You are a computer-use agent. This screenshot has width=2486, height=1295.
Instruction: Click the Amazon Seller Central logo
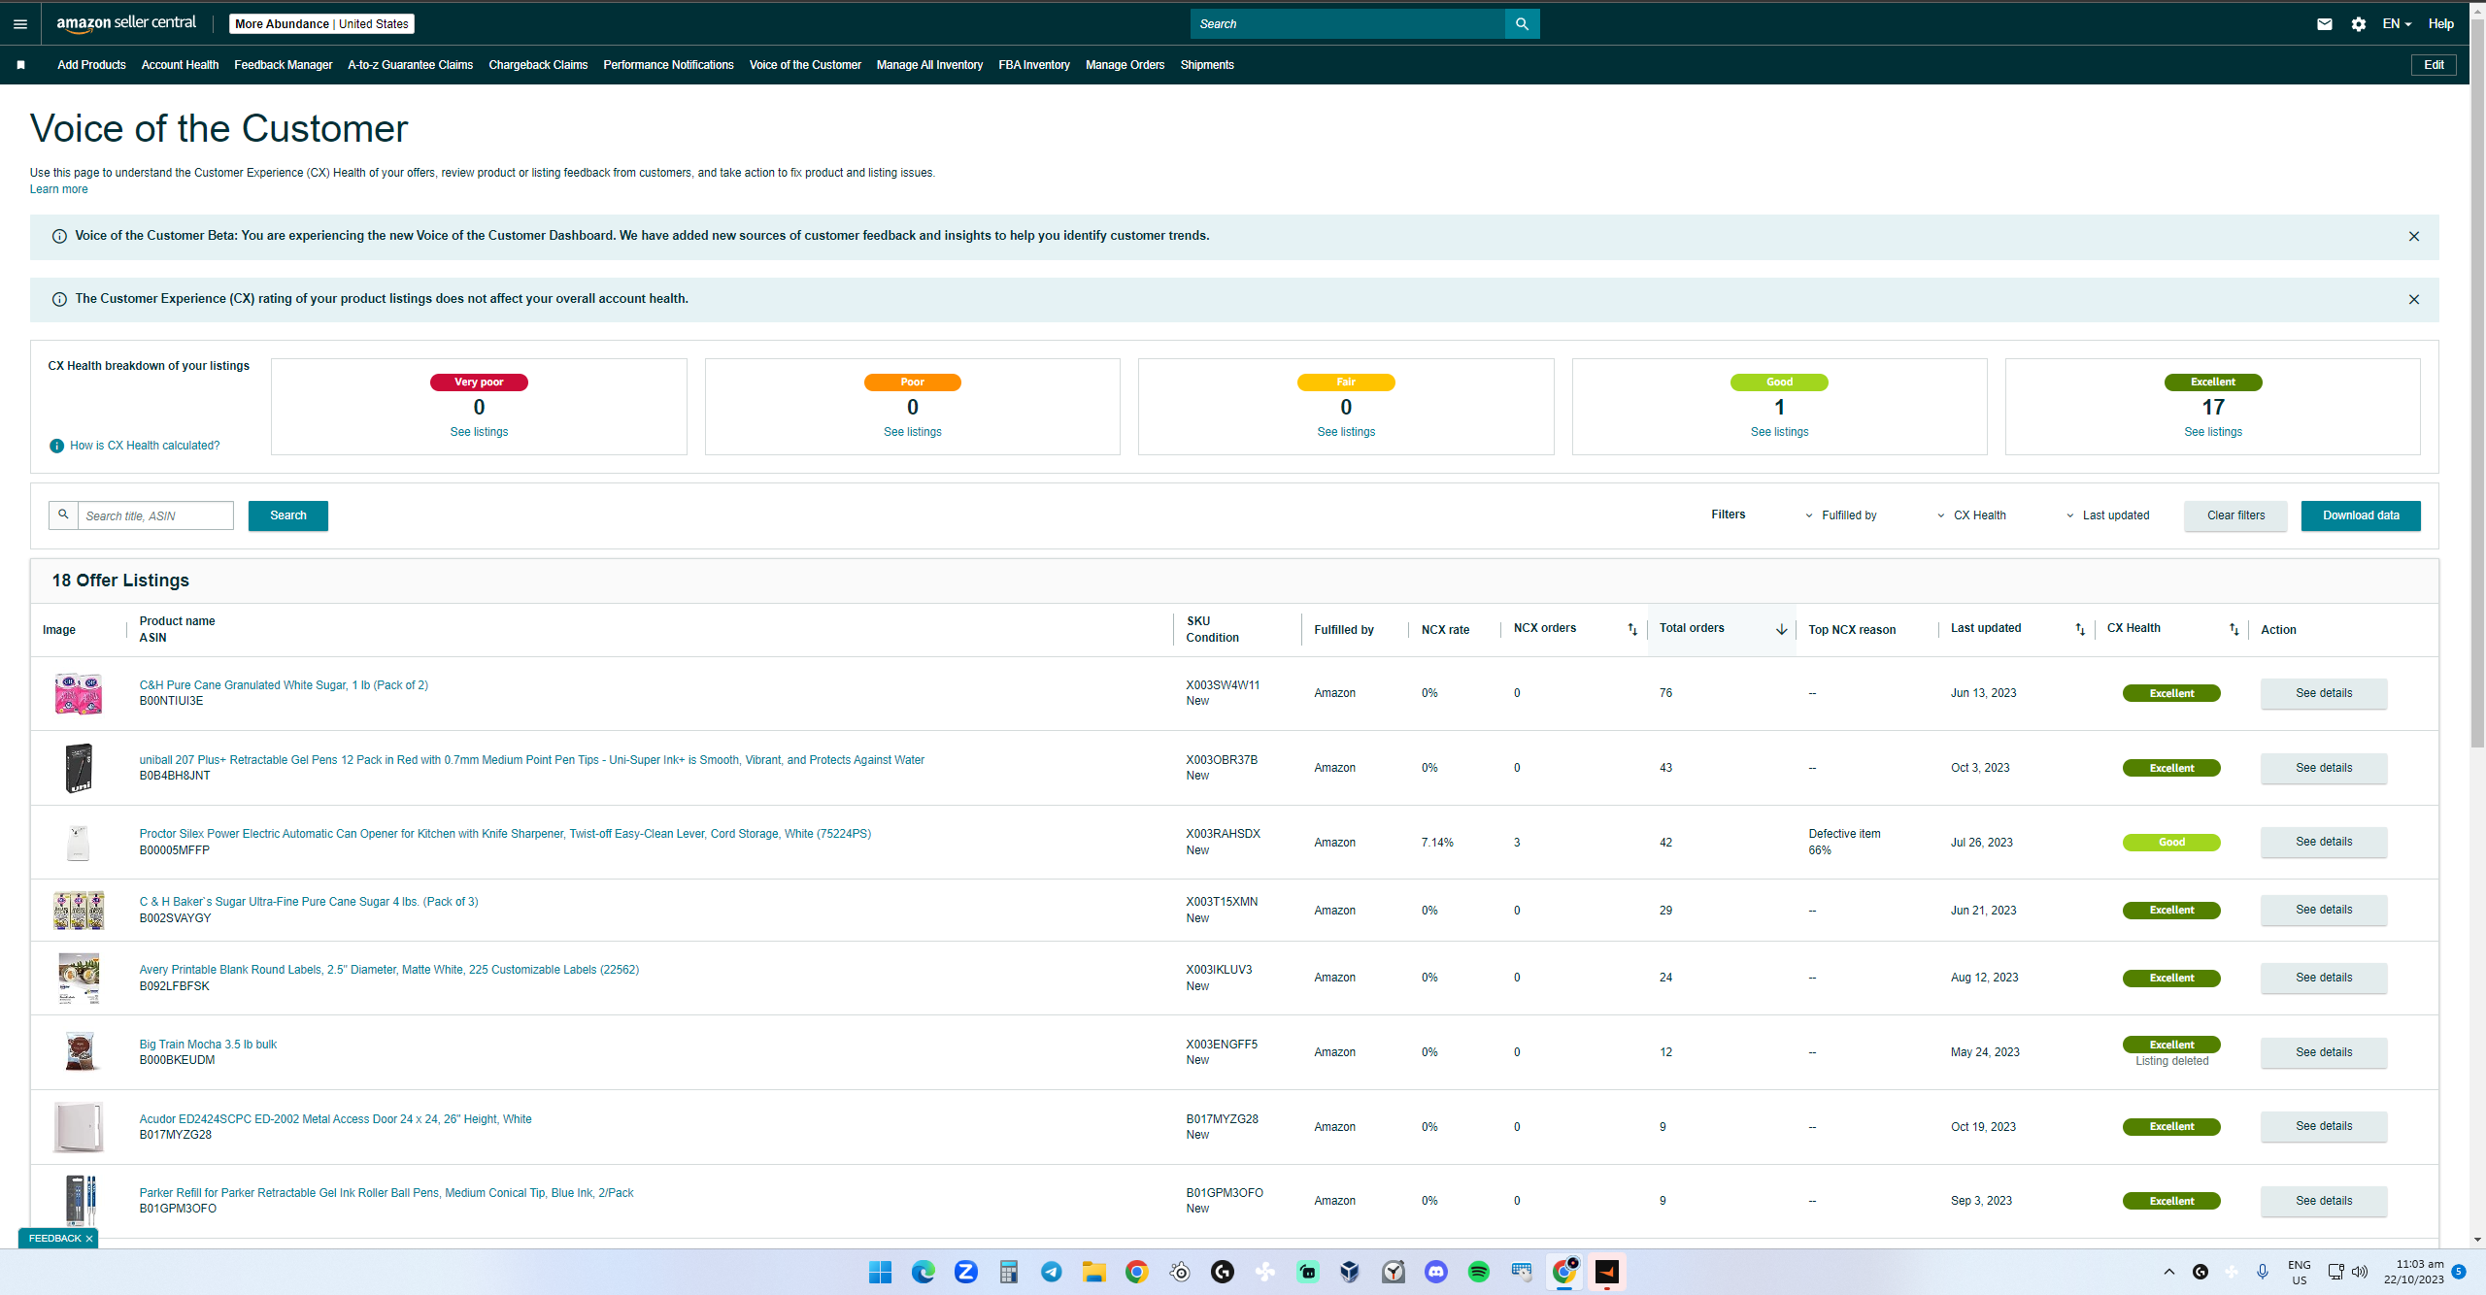[x=126, y=23]
